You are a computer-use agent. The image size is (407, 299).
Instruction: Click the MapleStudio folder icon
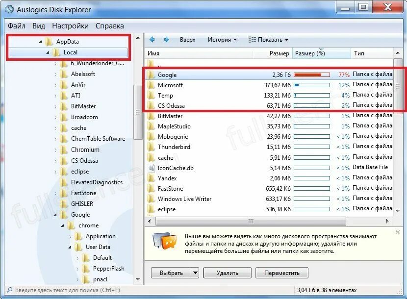pos(151,126)
